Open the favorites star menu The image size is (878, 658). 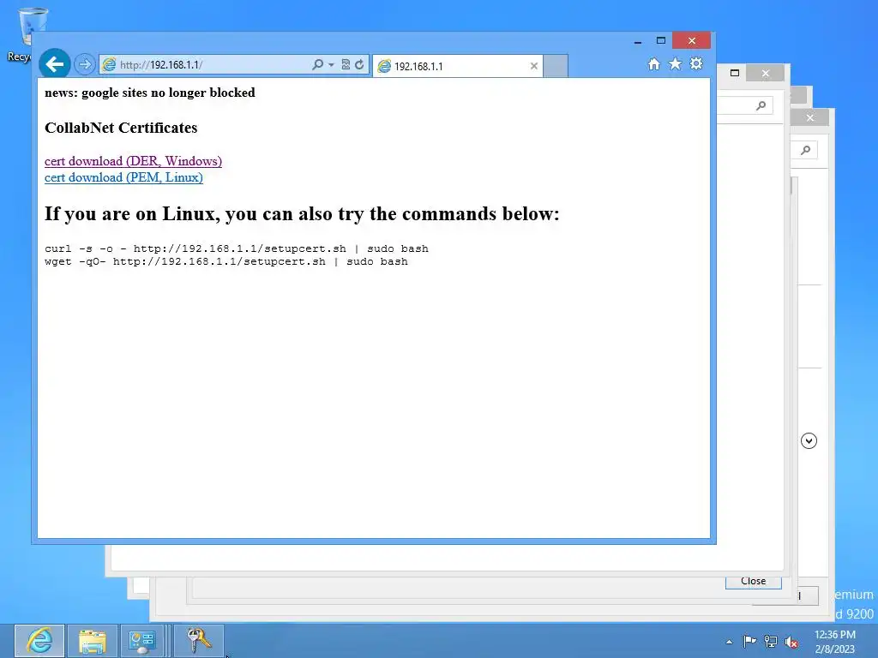676,63
